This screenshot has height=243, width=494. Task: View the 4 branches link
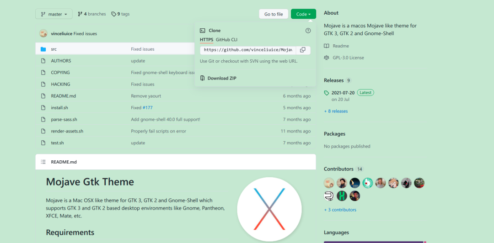[x=91, y=14]
